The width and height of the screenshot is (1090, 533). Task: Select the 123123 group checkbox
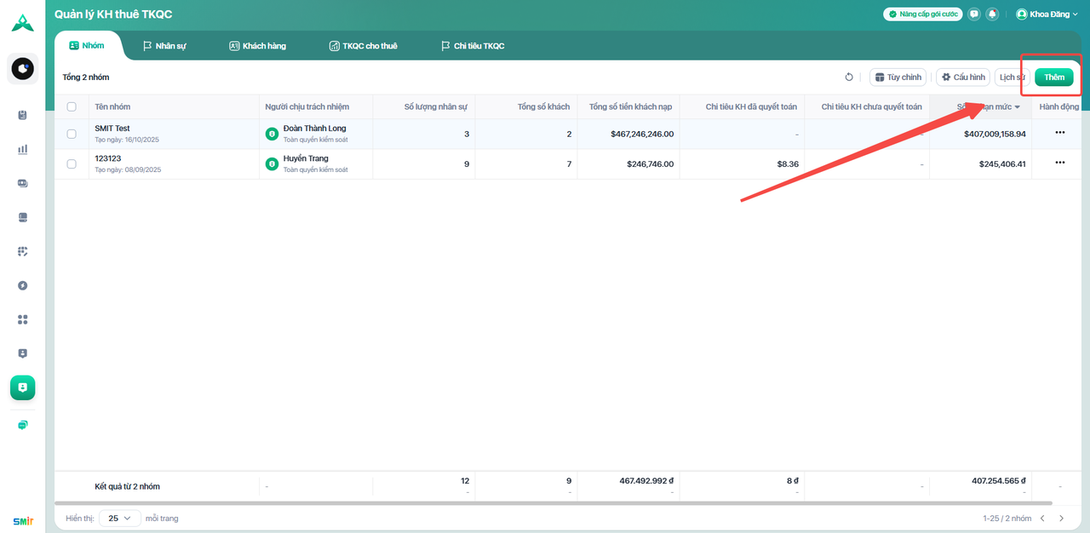pos(72,163)
